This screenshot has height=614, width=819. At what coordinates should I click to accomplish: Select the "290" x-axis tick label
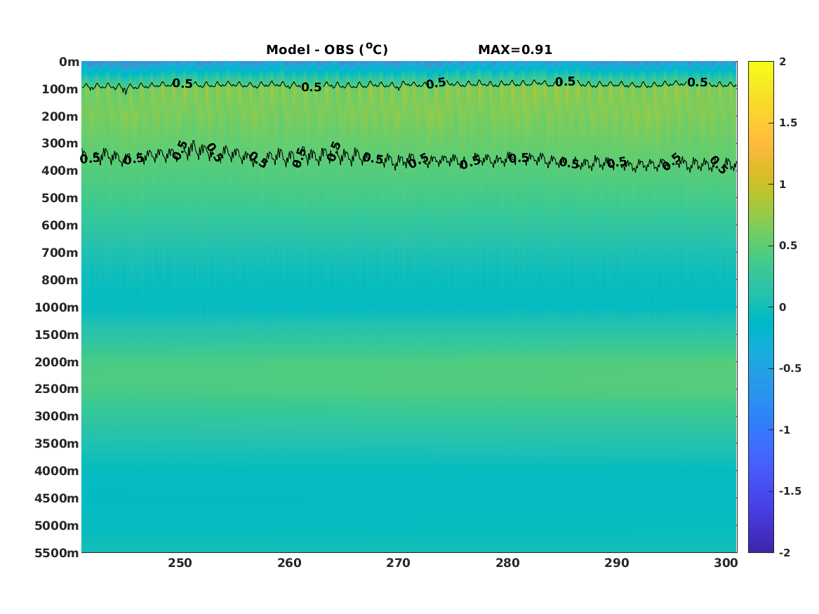coord(616,563)
